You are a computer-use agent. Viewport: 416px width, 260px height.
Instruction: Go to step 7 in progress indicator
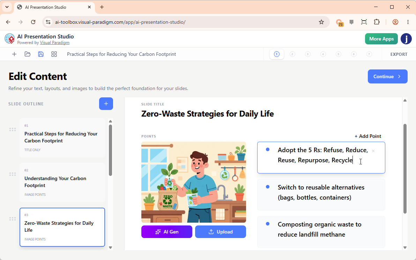[x=369, y=54]
